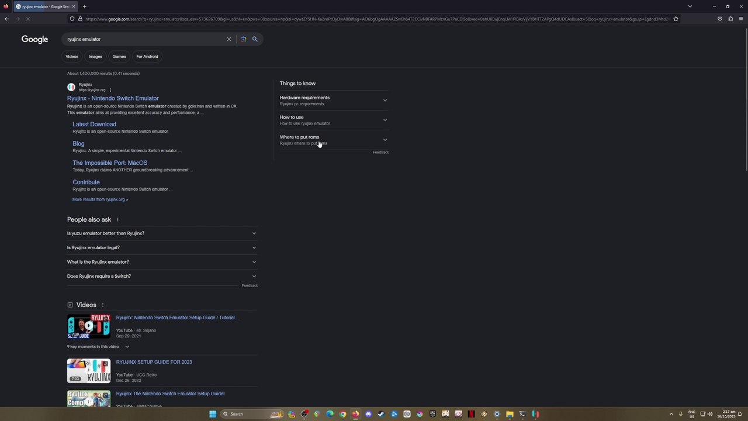Submit search with magnifier icon
Screen dimensions: 748x421
tap(255, 39)
